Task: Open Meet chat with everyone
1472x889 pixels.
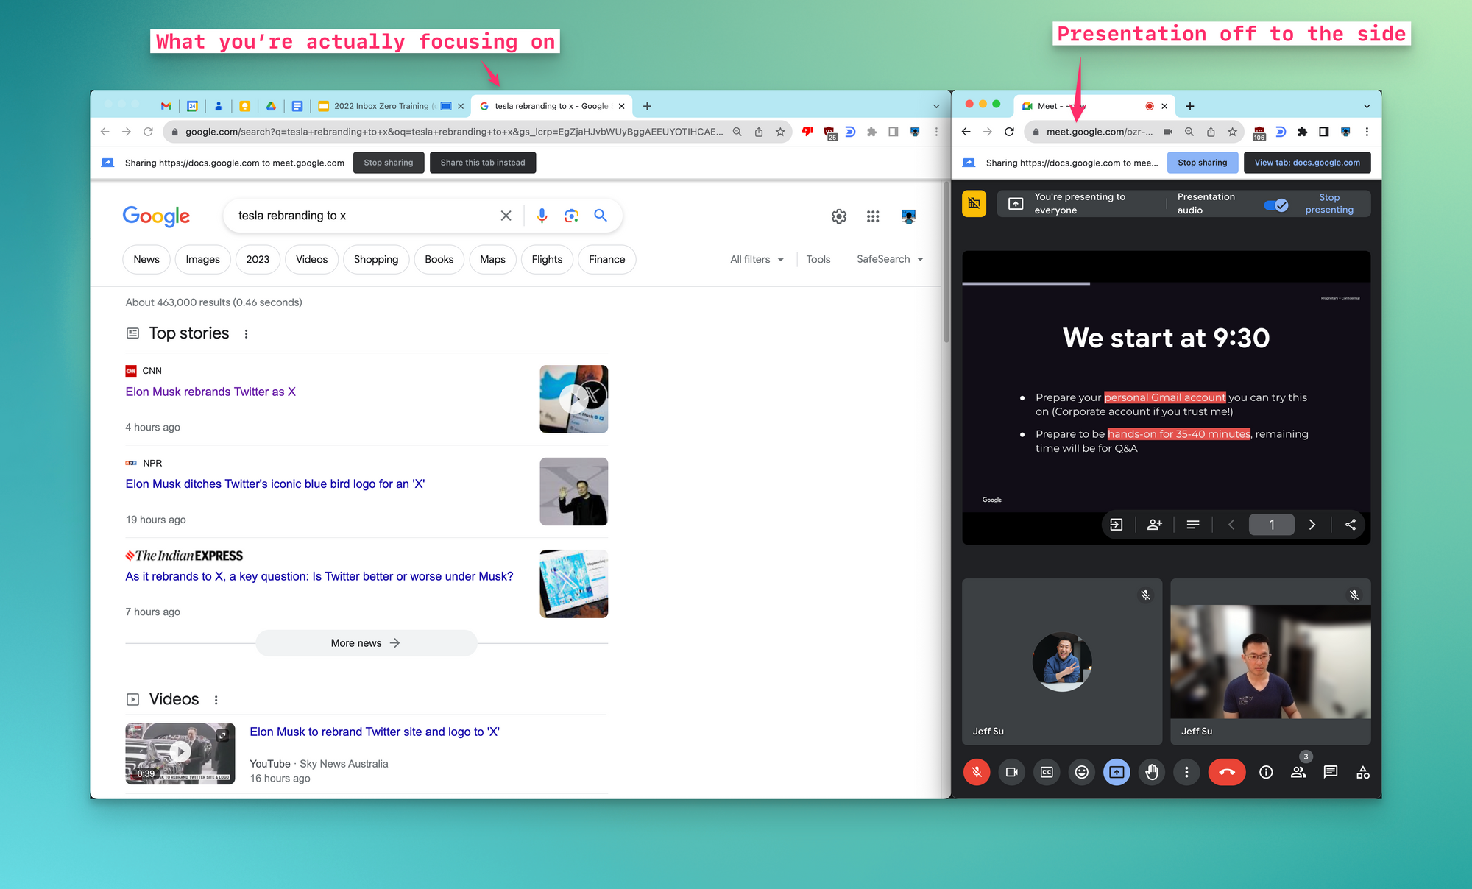Action: [x=1330, y=772]
